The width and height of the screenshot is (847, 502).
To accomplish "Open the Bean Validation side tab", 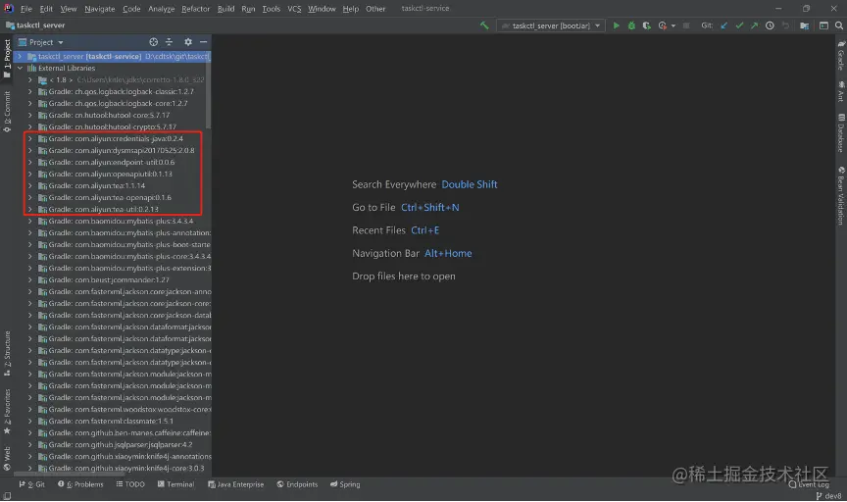I will (841, 196).
